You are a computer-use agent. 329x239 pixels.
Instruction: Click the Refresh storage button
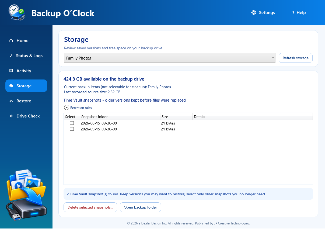(295, 58)
